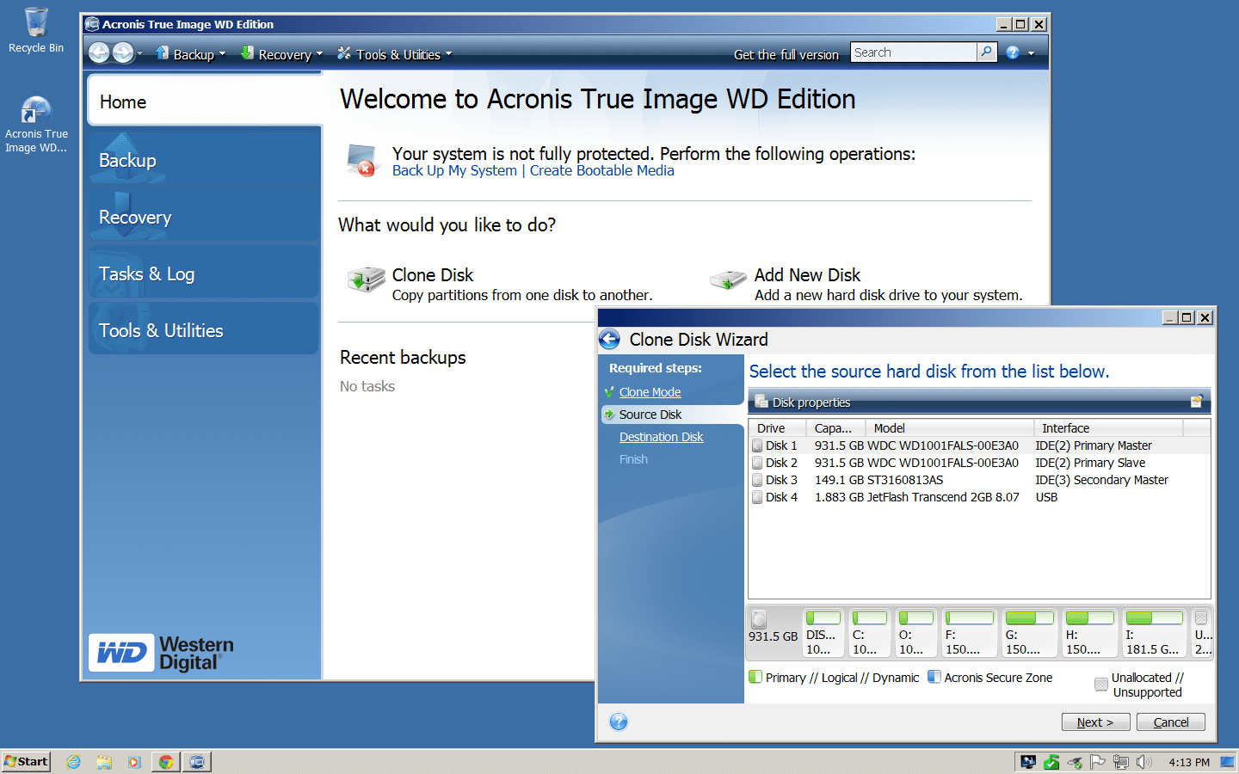Click into the Search input field
This screenshot has width=1239, height=774.
point(914,52)
